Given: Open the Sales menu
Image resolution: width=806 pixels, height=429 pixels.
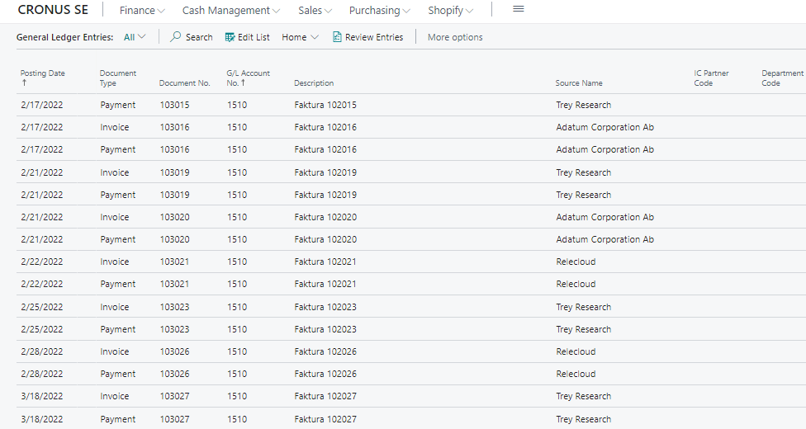Looking at the screenshot, I should (x=315, y=10).
